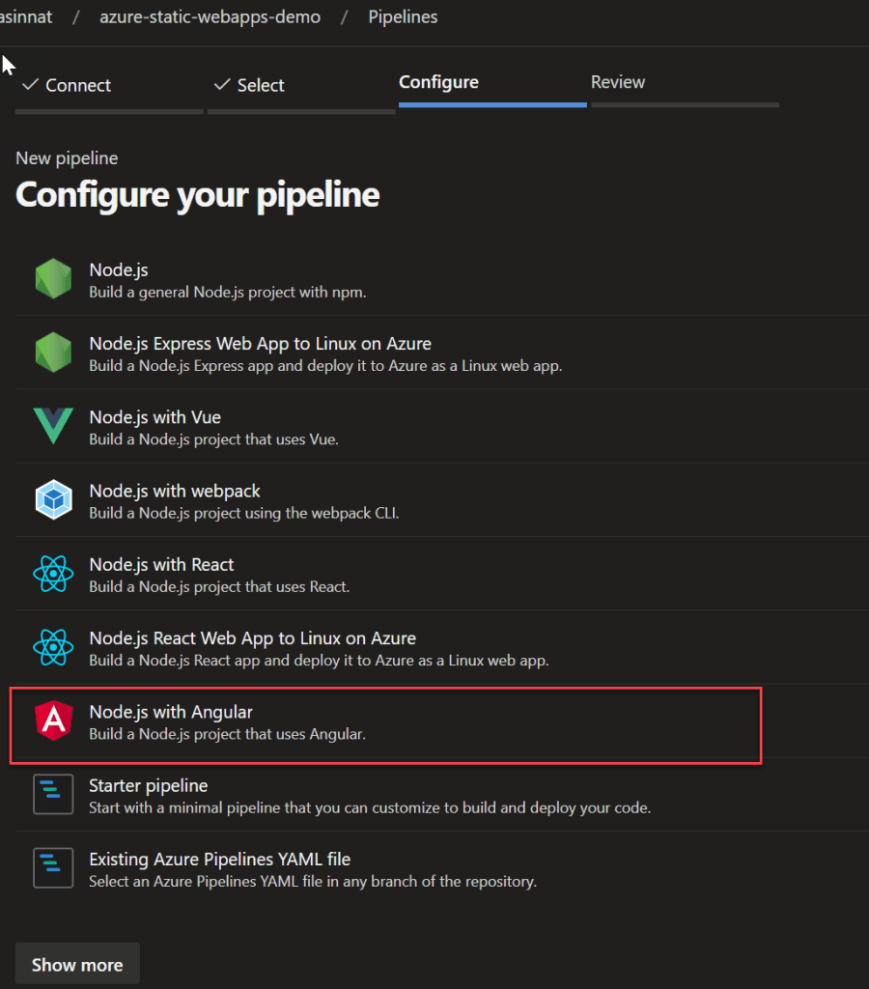This screenshot has height=989, width=869.
Task: Click 'Build a Node.js project that uses Angular.'
Action: (228, 734)
